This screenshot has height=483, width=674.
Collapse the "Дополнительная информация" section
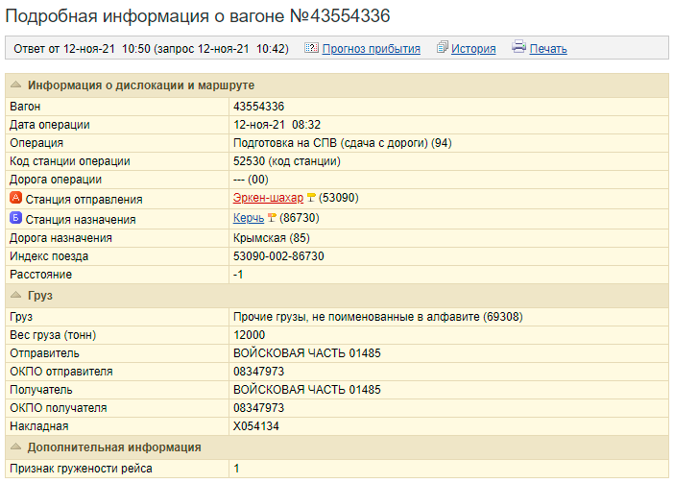coord(16,447)
